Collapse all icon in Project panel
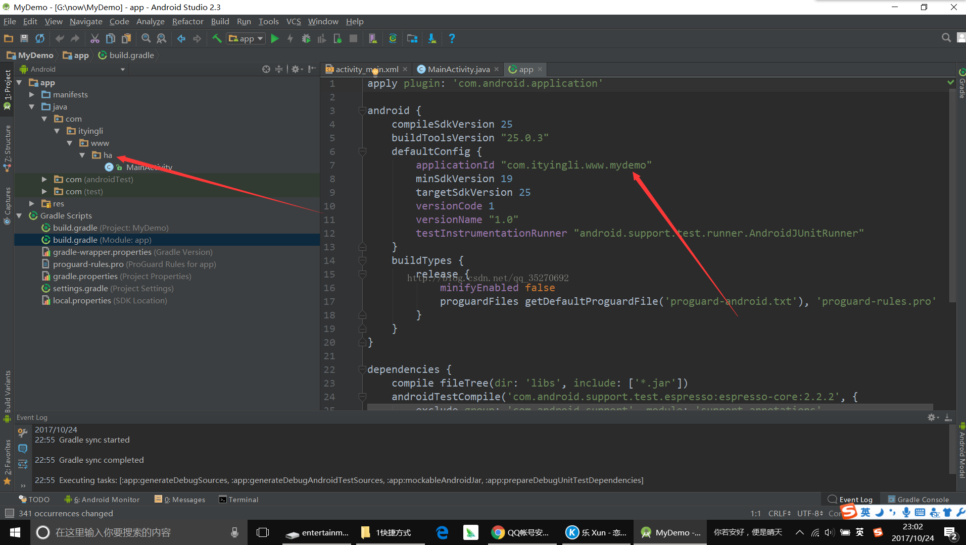 pyautogui.click(x=279, y=69)
